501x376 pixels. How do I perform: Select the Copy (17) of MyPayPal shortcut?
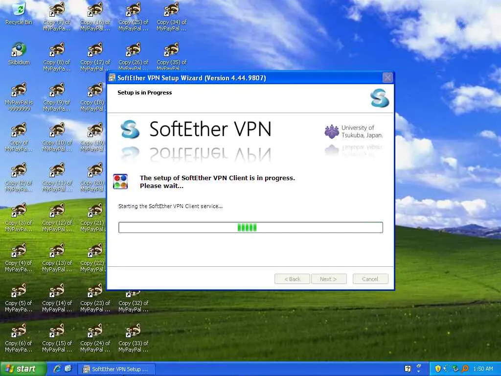[x=95, y=57]
